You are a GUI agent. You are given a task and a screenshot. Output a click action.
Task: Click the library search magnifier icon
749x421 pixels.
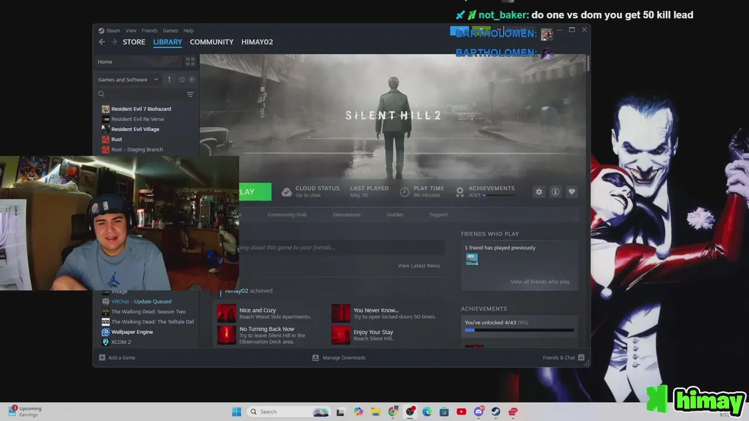point(101,94)
